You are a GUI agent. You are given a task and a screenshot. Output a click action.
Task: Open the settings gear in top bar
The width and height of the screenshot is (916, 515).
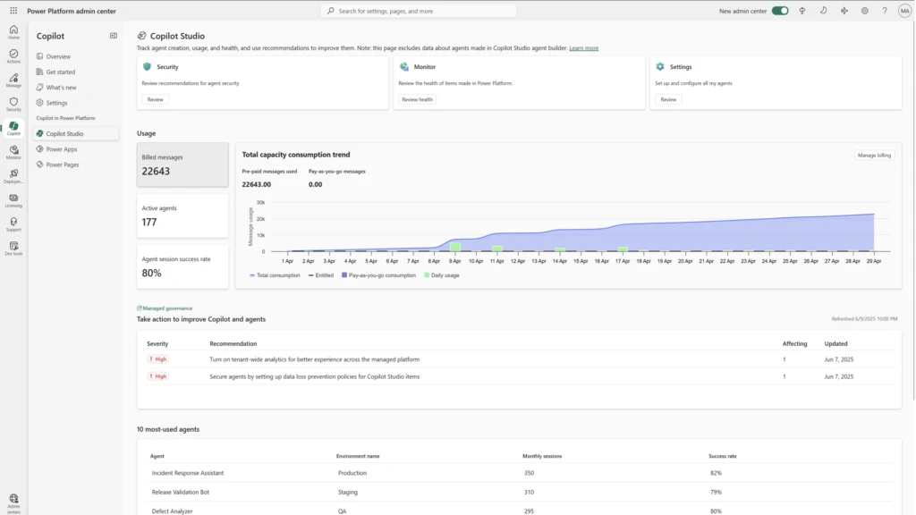865,11
